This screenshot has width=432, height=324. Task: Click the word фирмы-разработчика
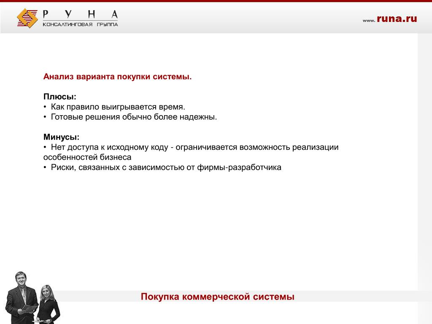point(239,167)
